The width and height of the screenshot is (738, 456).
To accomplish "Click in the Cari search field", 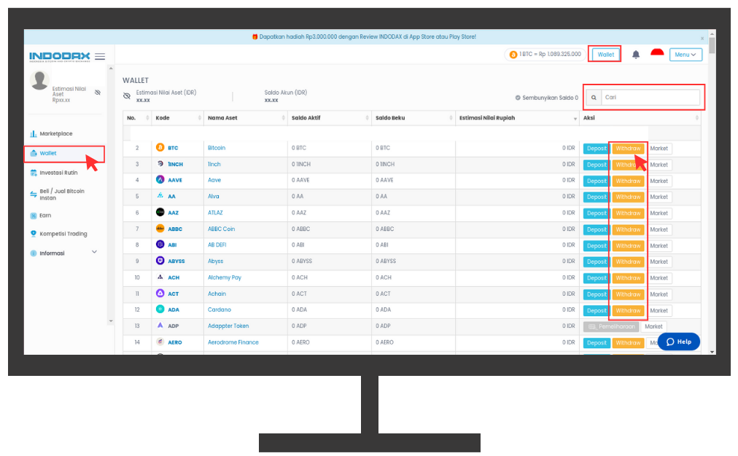I will tap(650, 98).
